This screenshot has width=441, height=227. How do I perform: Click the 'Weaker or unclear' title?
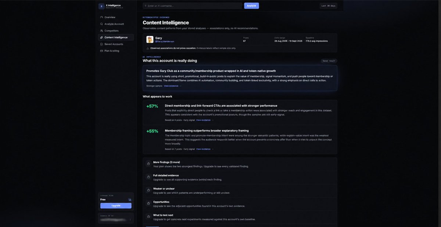(164, 188)
